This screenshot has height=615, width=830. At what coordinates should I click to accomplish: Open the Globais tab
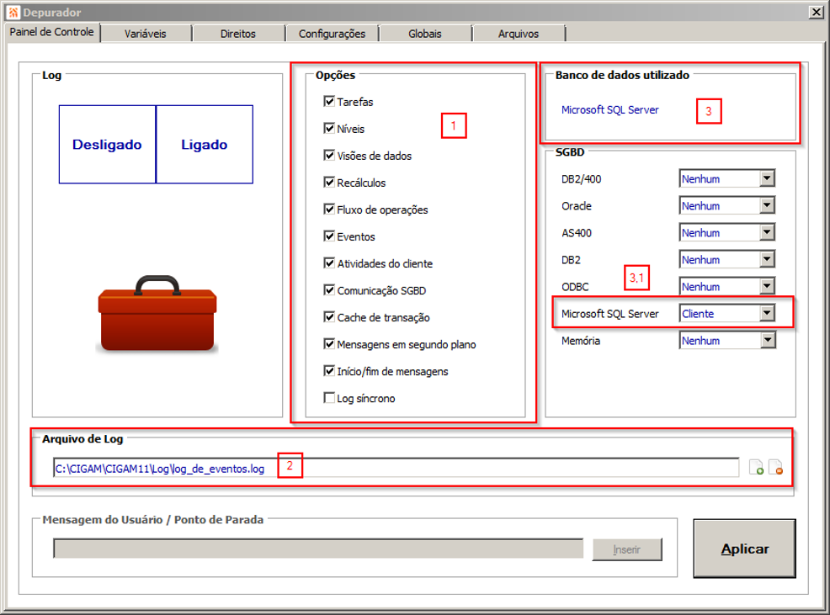click(x=425, y=34)
